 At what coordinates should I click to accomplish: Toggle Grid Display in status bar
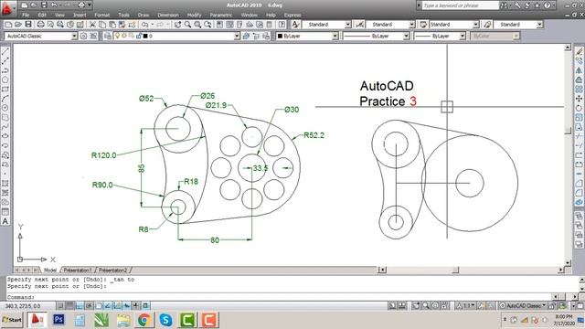(x=69, y=306)
